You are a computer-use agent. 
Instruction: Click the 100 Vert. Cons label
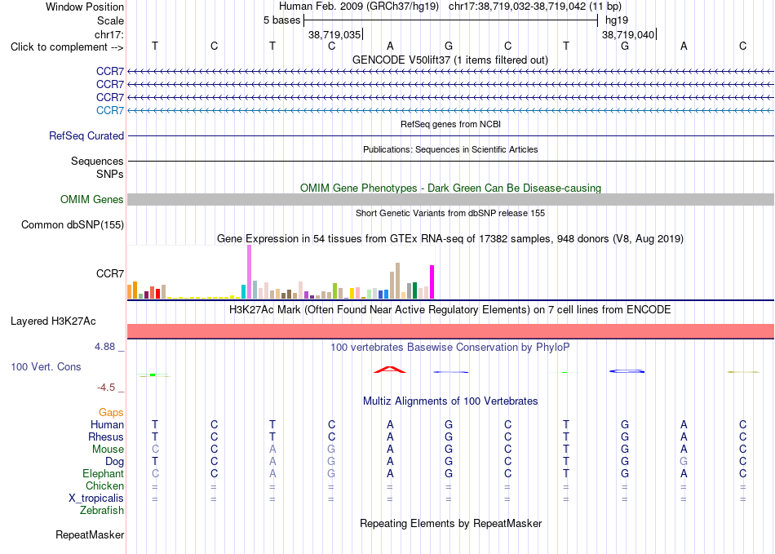click(x=46, y=366)
